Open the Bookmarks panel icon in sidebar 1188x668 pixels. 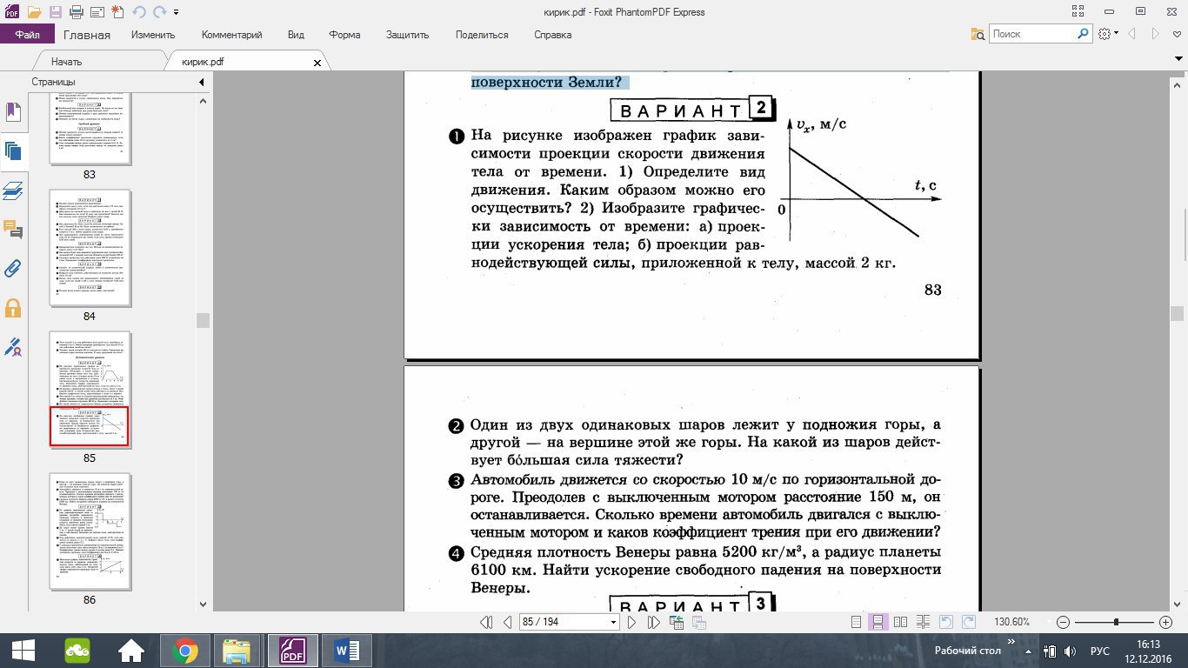tap(13, 111)
